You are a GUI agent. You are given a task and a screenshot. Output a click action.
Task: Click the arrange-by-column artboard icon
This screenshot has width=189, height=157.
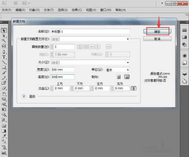click(x=98, y=47)
